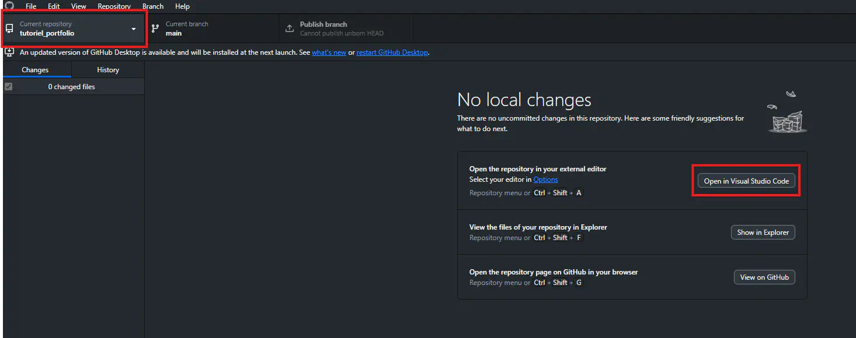Click the Show in Explorer button
Image resolution: width=856 pixels, height=338 pixels.
[x=763, y=233]
